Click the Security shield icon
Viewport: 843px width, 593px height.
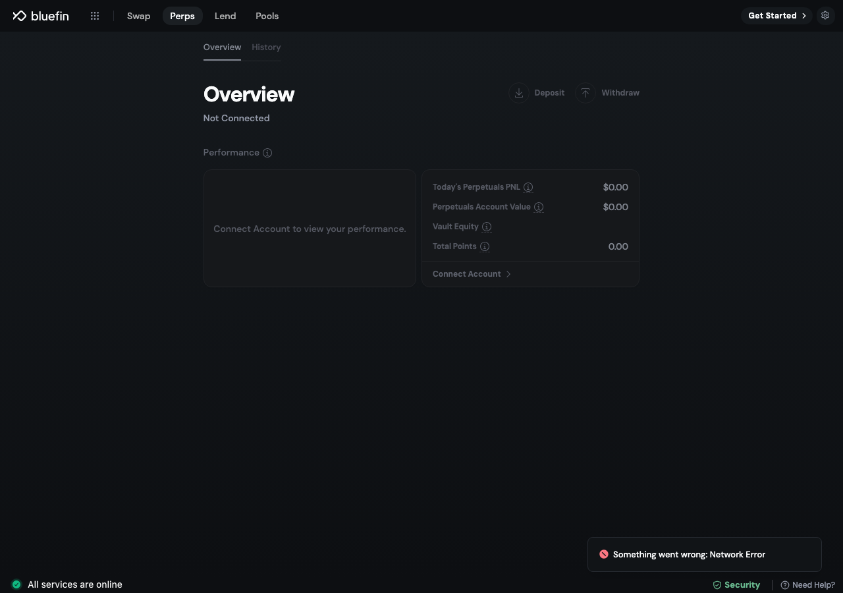(717, 585)
